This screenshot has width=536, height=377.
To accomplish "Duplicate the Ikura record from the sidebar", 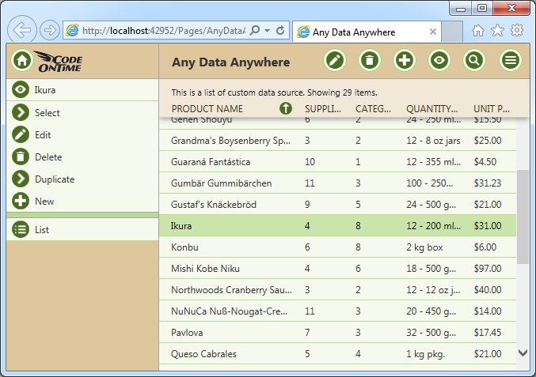I will pos(54,179).
